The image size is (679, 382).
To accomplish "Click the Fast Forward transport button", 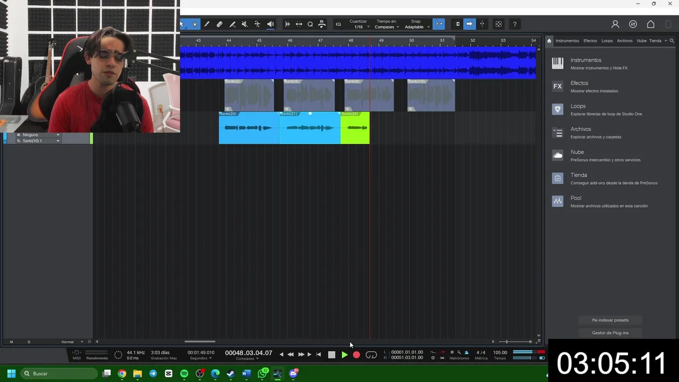I will click(301, 354).
